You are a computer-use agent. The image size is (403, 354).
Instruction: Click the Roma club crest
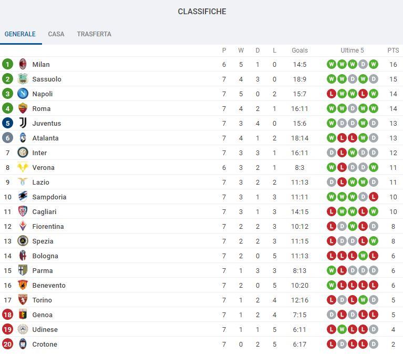pos(23,108)
